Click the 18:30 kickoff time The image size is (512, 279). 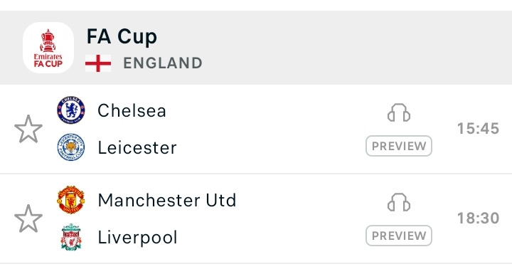coord(478,219)
